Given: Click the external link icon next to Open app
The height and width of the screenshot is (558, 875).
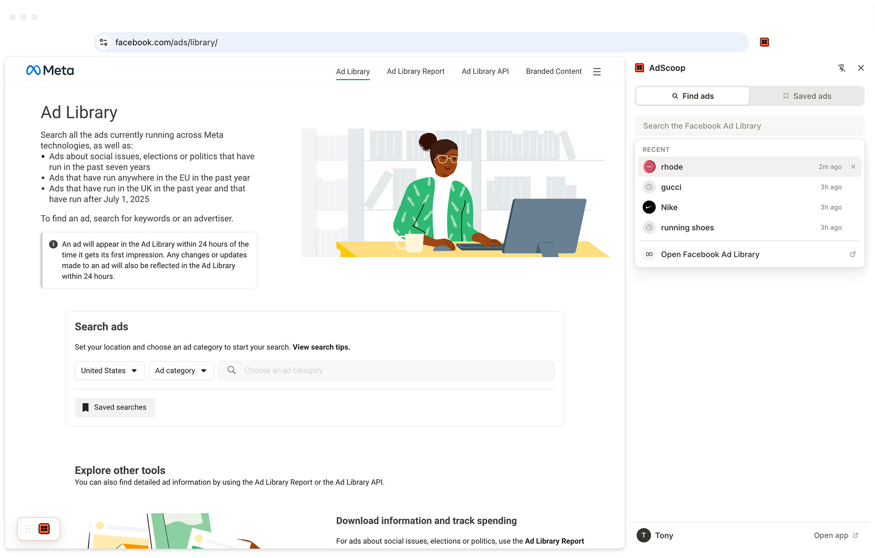Looking at the screenshot, I should click(855, 535).
